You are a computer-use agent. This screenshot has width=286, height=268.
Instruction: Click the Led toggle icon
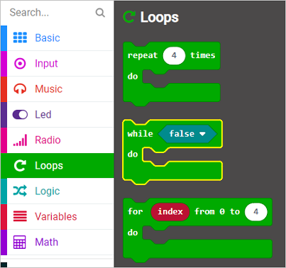pos(20,115)
